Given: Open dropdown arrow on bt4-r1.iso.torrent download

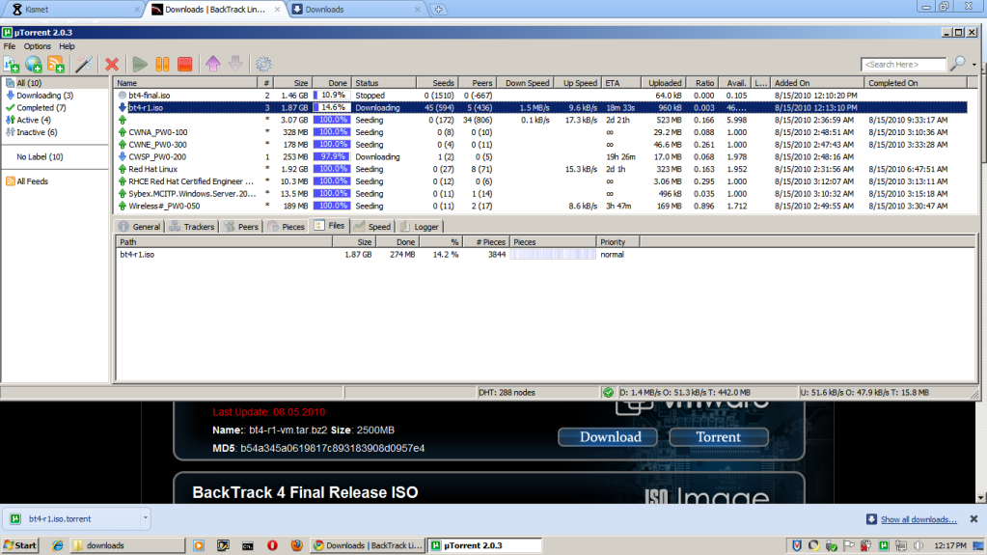Looking at the screenshot, I should (145, 518).
